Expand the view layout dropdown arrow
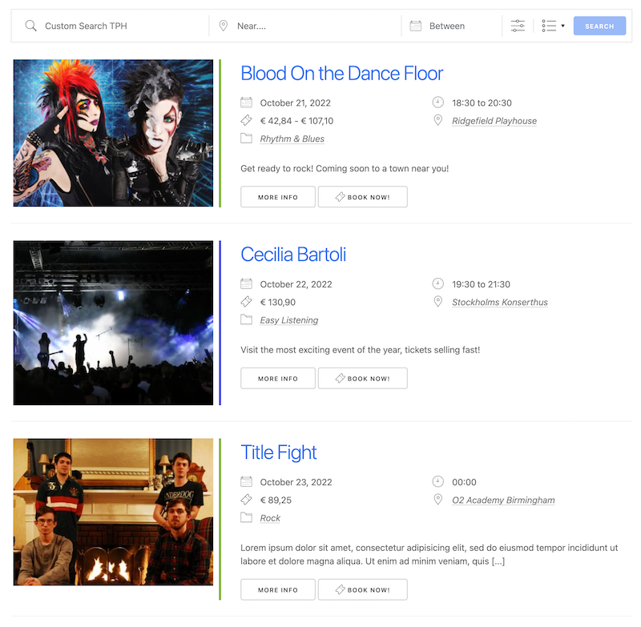 point(562,26)
